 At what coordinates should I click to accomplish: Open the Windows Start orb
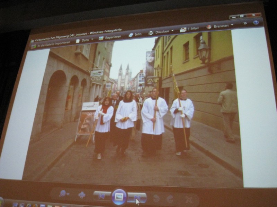(x=1, y=202)
